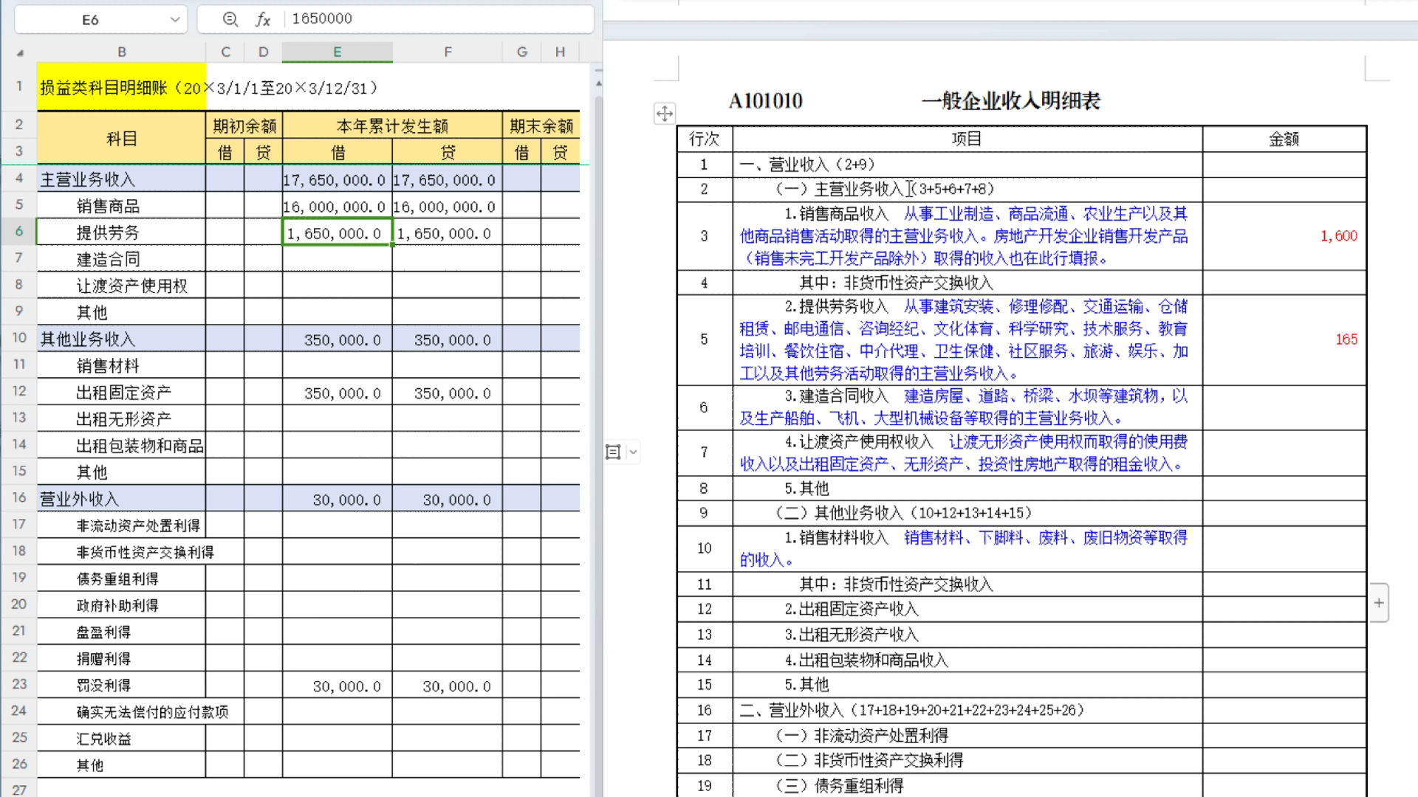Click the zoom magnifier icon in formula bar

point(230,19)
